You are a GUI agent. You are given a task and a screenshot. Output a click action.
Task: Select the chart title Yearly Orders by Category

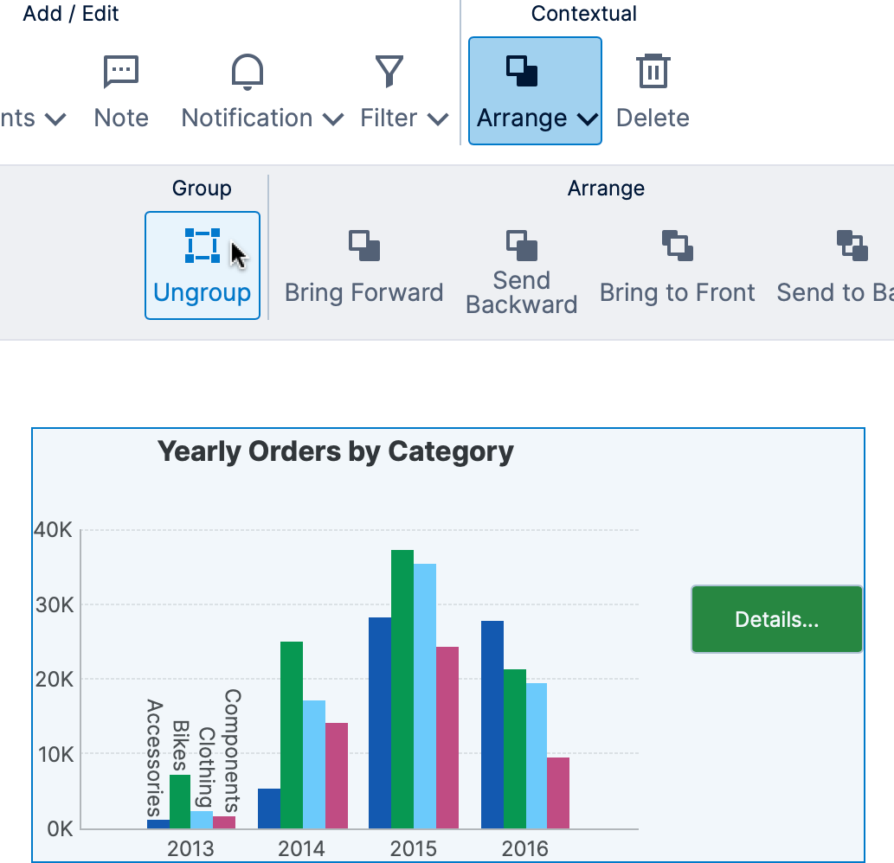pos(335,451)
